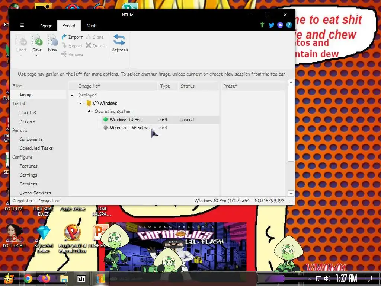The width and height of the screenshot is (381, 286).
Task: Sort by Status column header
Action: pos(199,86)
